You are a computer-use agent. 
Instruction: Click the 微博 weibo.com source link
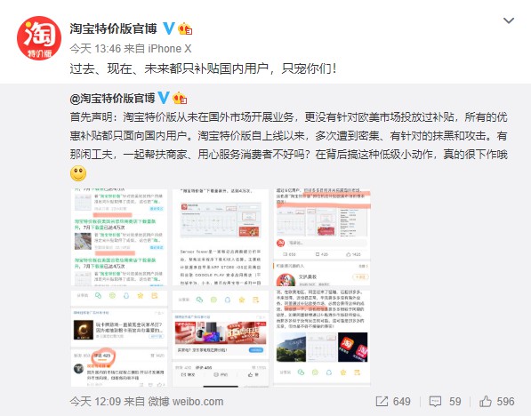186,402
